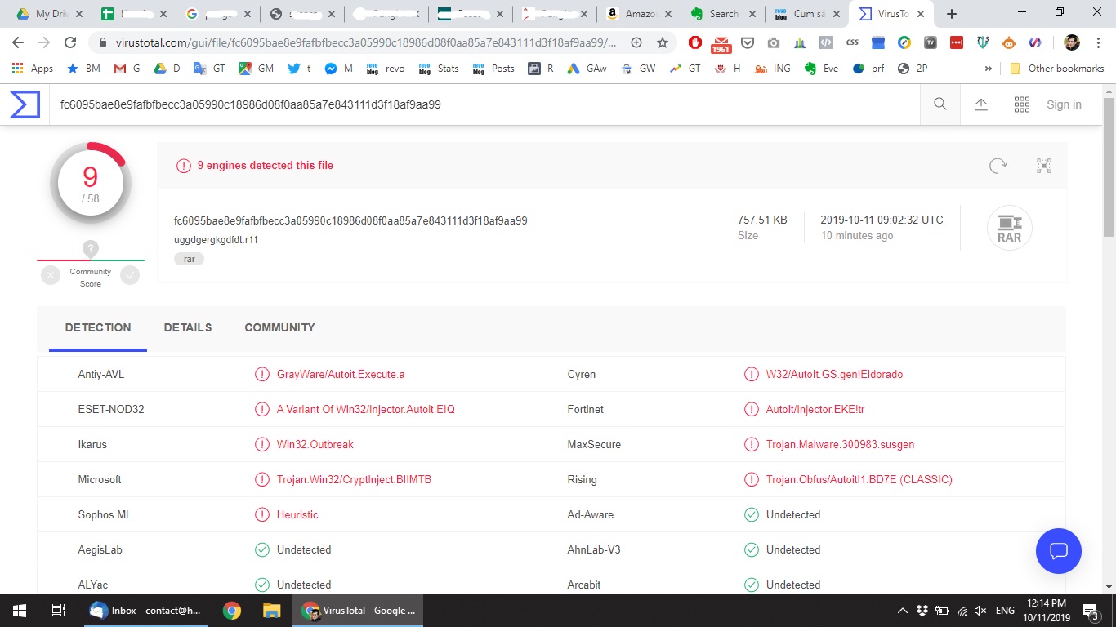Screen dimensions: 1116x627
Task: Click the GrayWare/Autoit.Execute.a result
Action: coord(341,374)
